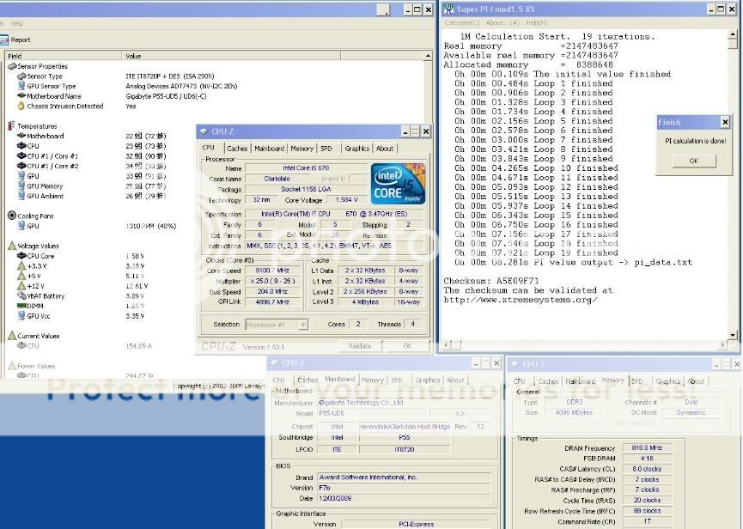Click the DRAM Frequency value 816.0 MHz
The image size is (743, 529).
646,447
